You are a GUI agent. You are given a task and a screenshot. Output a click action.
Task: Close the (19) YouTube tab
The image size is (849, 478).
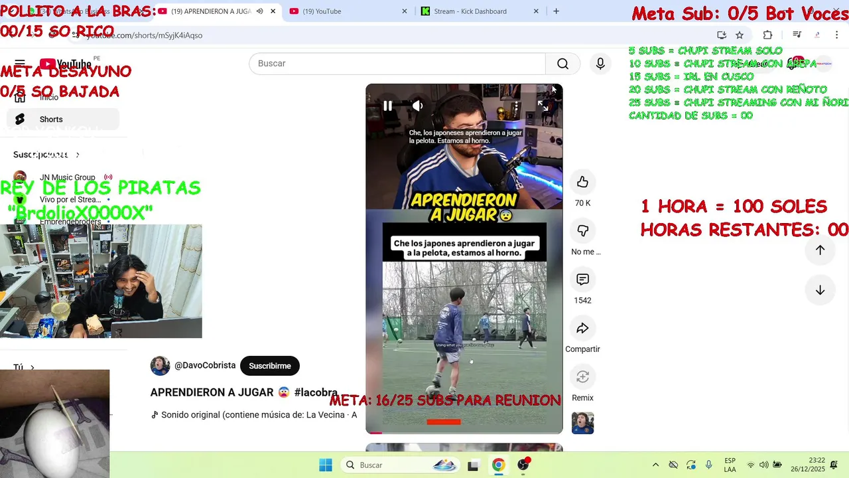[405, 11]
